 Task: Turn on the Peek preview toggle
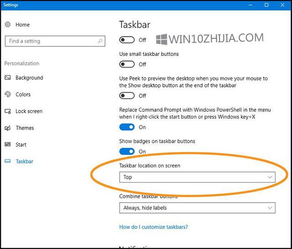coord(127,96)
